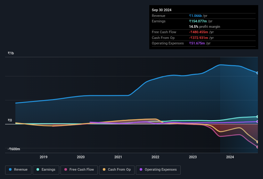Click the ₹1b y-axis label
Screen dimensions: 263x179
coord(11,53)
